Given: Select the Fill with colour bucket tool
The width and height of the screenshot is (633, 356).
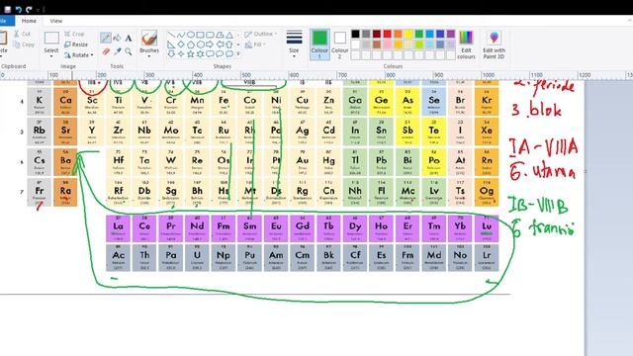Looking at the screenshot, I should [x=117, y=39].
